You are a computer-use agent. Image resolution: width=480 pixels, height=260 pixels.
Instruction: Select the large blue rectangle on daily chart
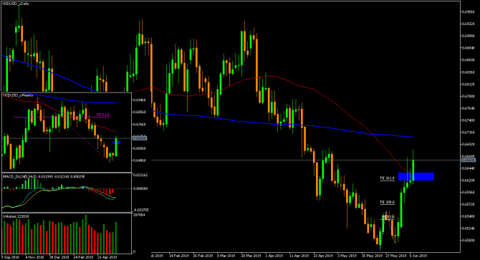click(416, 176)
